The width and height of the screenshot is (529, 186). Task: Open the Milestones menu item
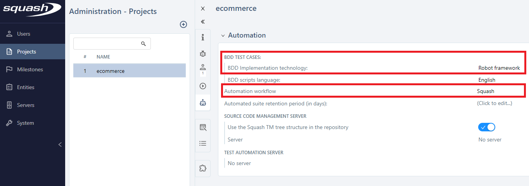point(30,69)
